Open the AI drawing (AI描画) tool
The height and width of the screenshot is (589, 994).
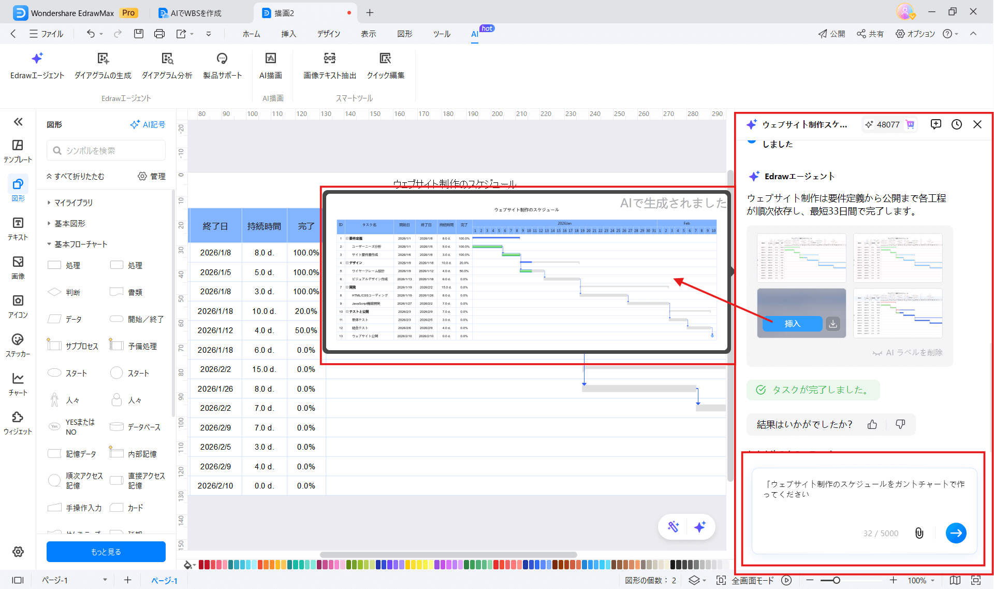point(270,65)
